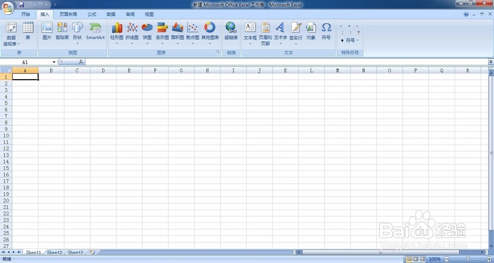Insert a picture (图片)
The image size is (494, 263).
coord(47,31)
